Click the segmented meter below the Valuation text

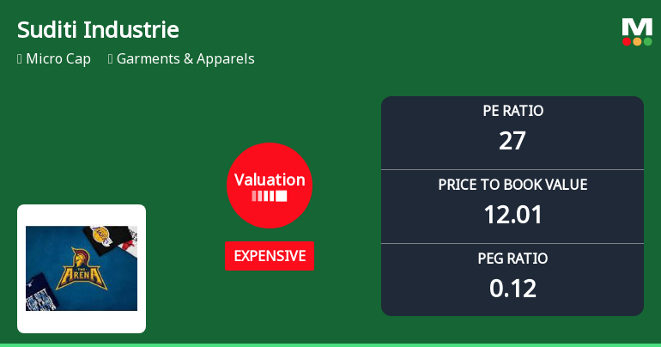pos(269,196)
